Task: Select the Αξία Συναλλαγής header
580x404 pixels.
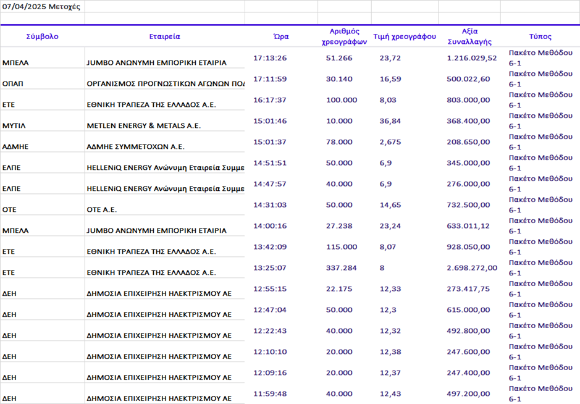Action: 469,36
